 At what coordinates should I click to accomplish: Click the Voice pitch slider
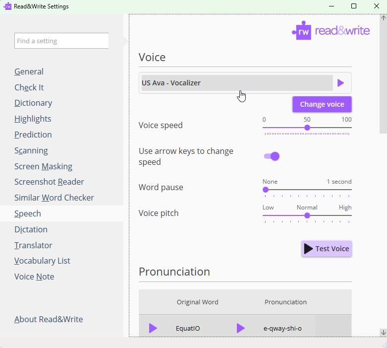307,215
